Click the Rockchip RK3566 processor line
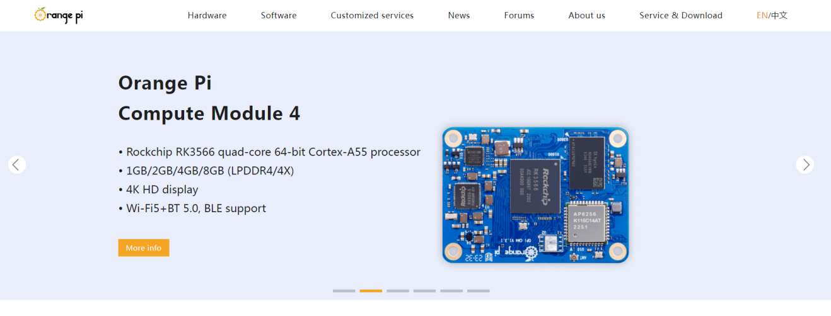The width and height of the screenshot is (831, 316). coord(269,152)
